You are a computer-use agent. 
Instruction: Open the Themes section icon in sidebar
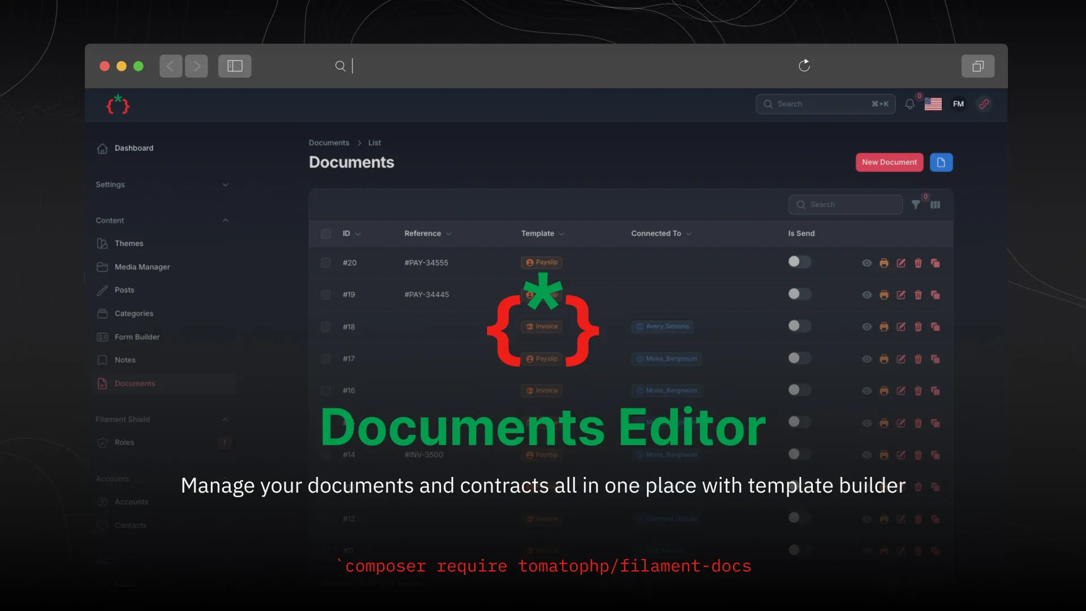point(102,243)
